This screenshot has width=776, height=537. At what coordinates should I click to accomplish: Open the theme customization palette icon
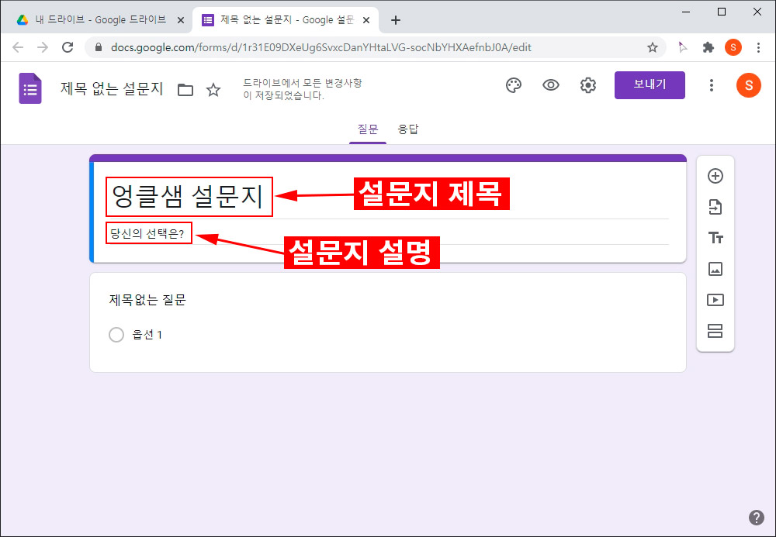[x=513, y=85]
